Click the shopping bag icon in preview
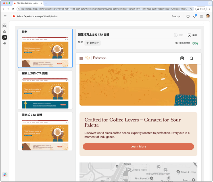This screenshot has width=213, height=182. pyautogui.click(x=182, y=58)
